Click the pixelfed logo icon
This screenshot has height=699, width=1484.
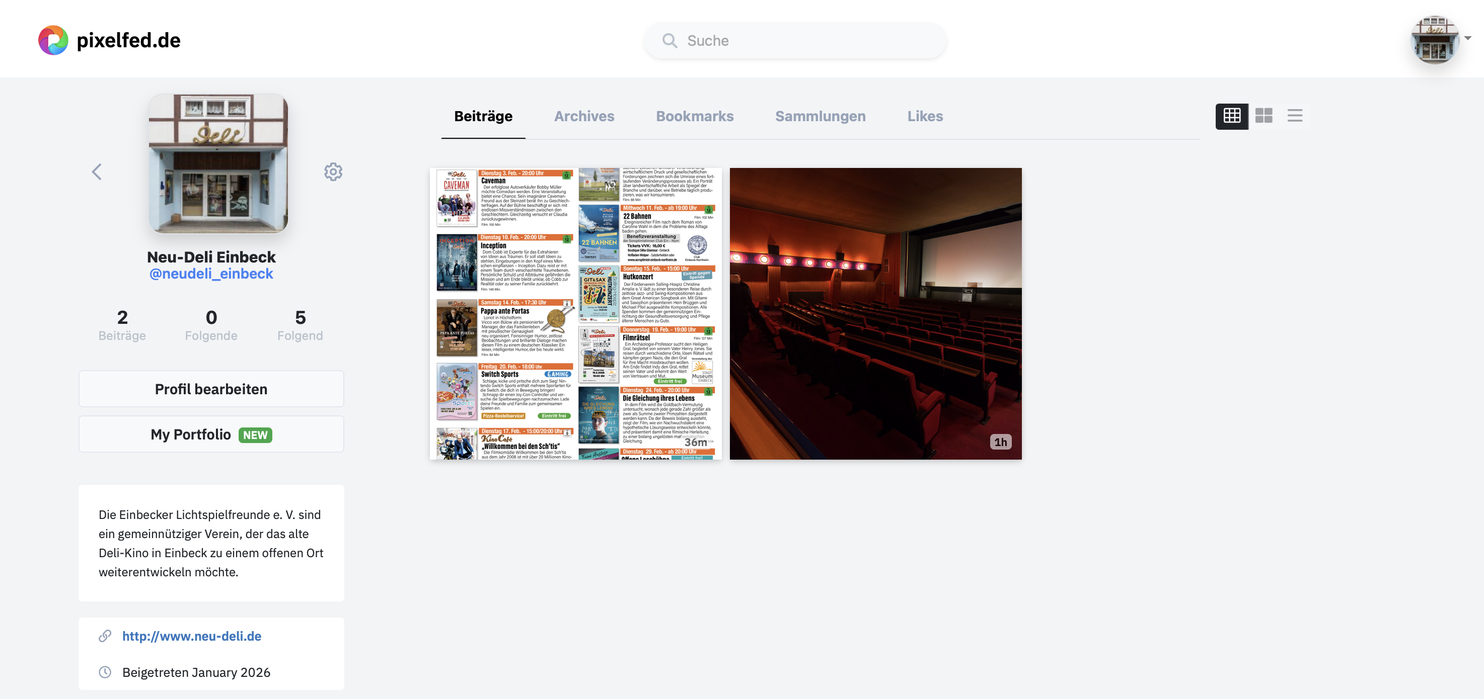(x=53, y=40)
